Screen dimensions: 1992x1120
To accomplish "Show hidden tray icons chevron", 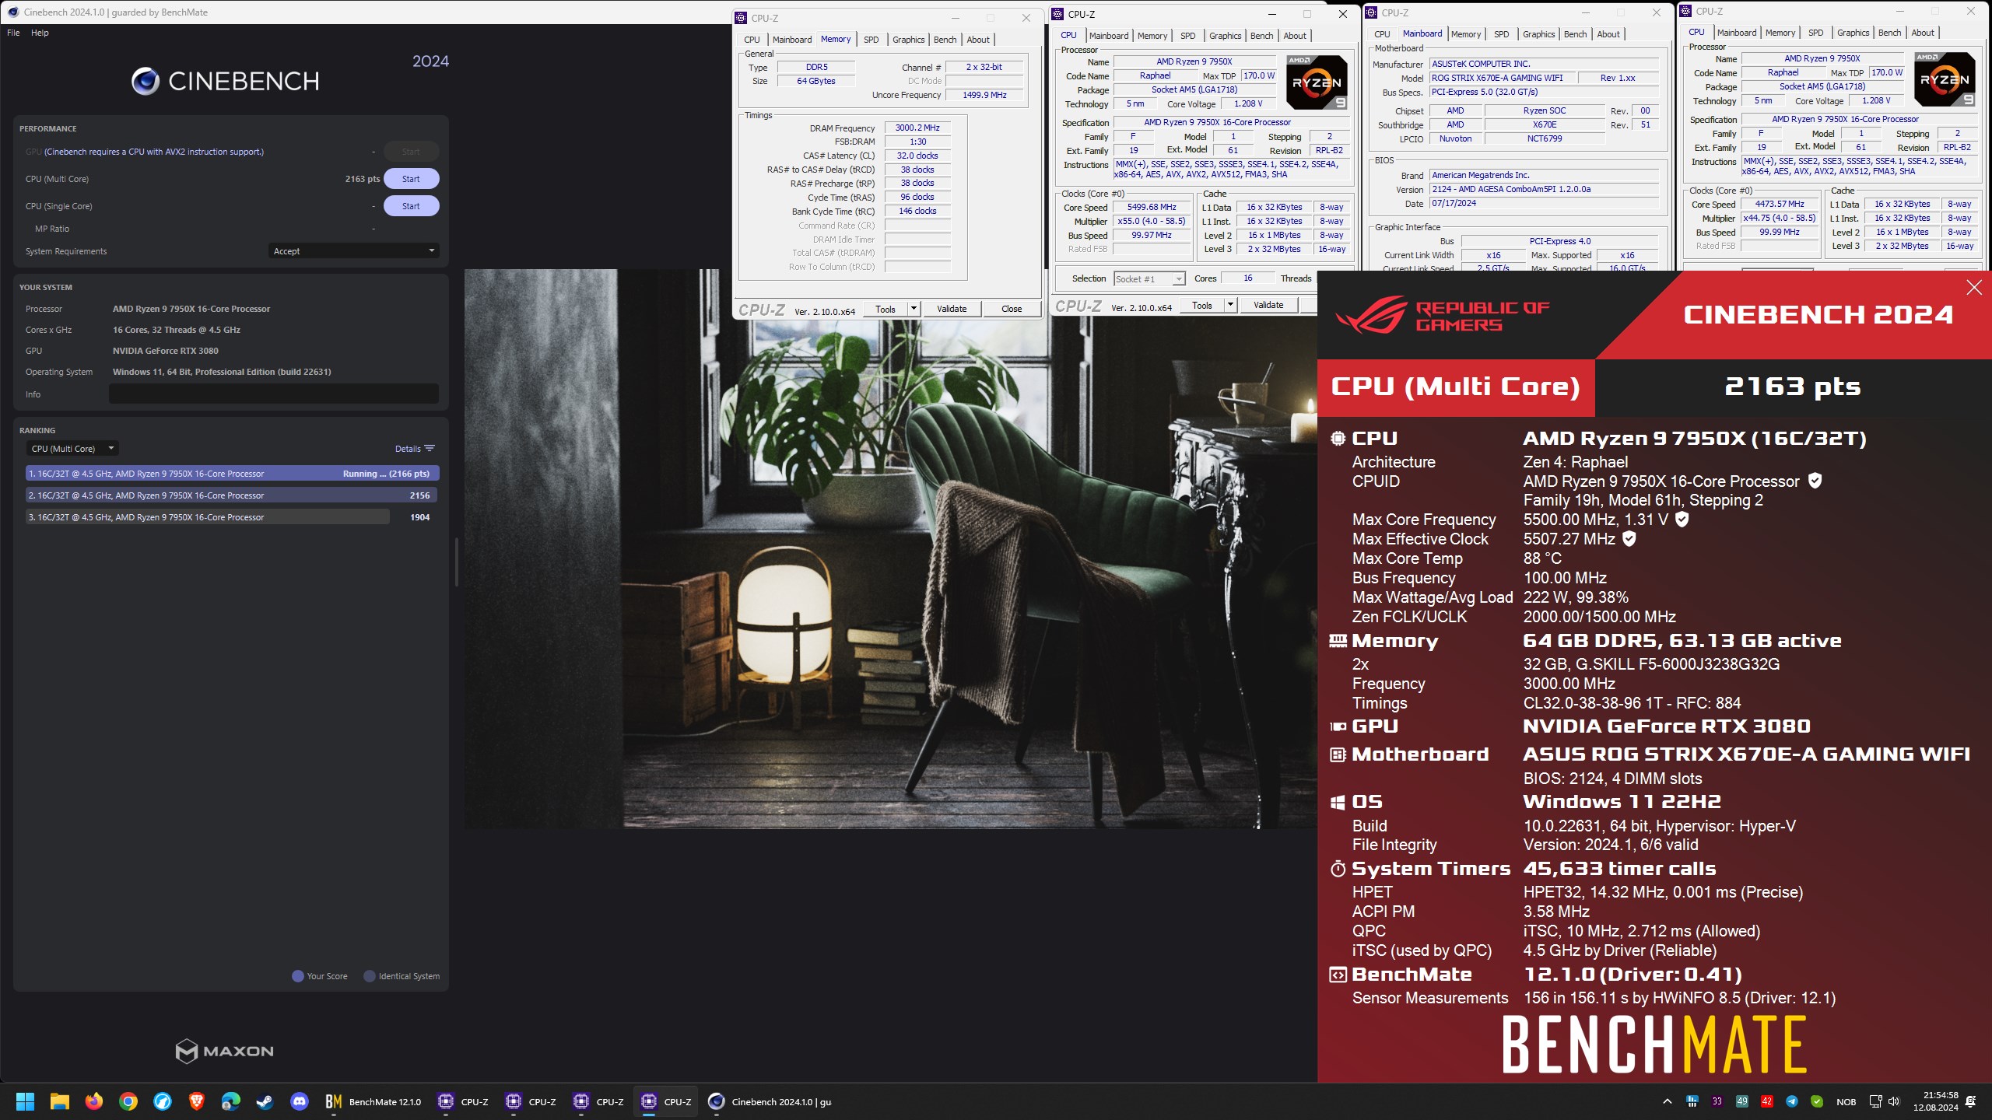I will [1667, 1101].
